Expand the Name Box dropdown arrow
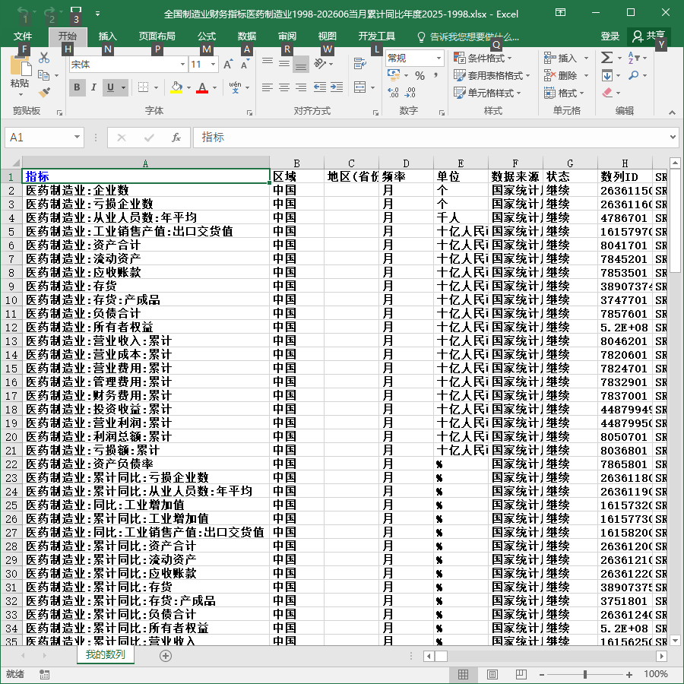The height and width of the screenshot is (684, 684). [77, 138]
